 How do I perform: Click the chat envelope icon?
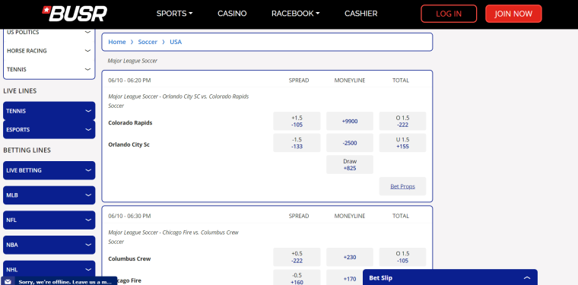coord(8,282)
